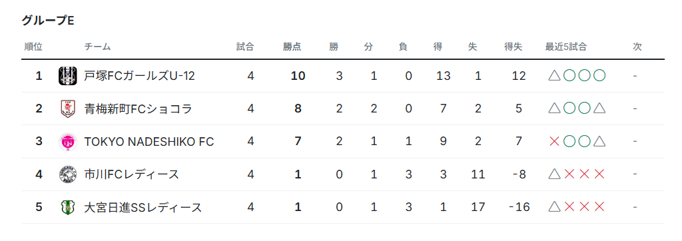Screen dimensions: 682x241
Task: Click last green circle win for 戸塚FCガールズ
Action: click(x=599, y=76)
